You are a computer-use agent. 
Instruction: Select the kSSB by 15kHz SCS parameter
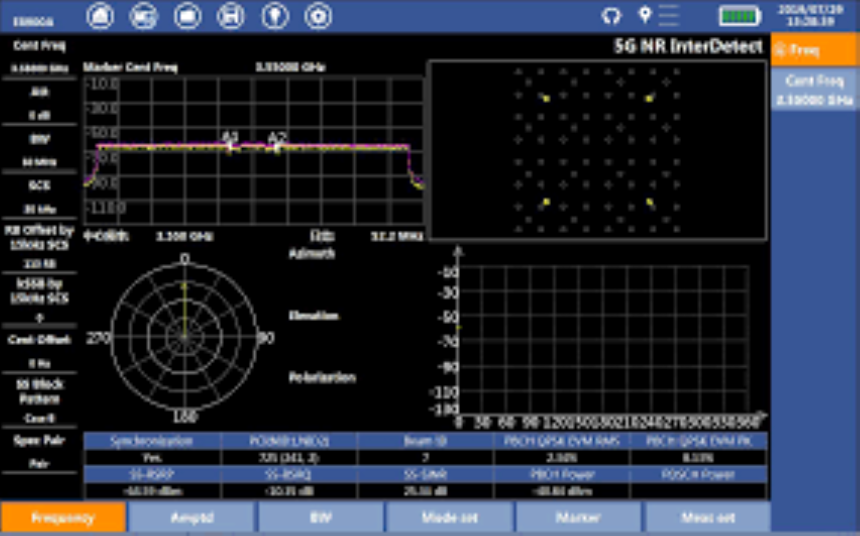tap(39, 300)
